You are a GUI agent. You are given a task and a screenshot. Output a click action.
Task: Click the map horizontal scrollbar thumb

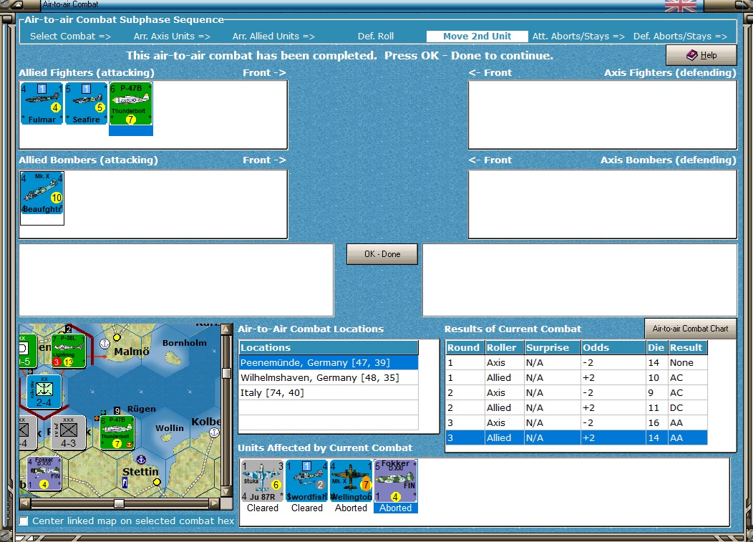[119, 503]
